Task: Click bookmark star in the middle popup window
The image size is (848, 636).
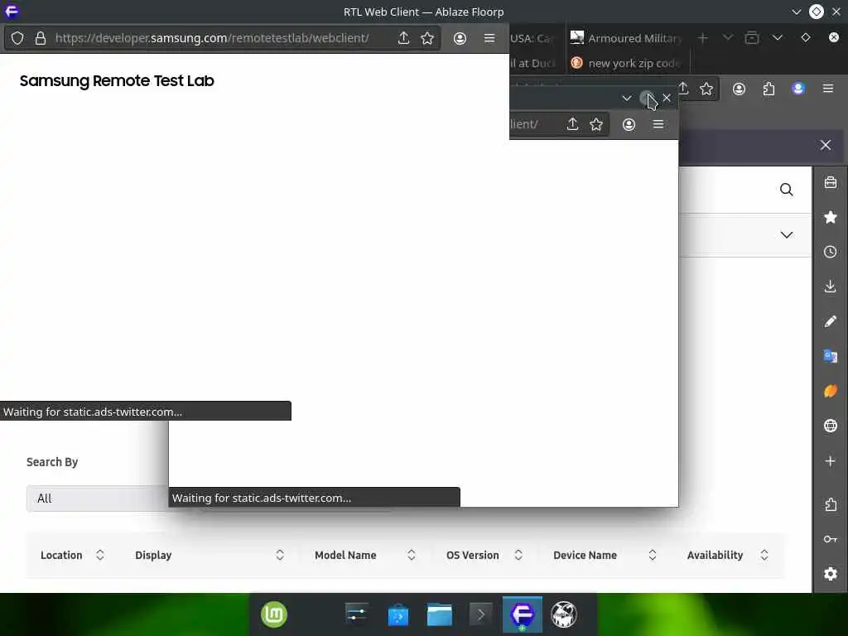Action: coord(596,124)
